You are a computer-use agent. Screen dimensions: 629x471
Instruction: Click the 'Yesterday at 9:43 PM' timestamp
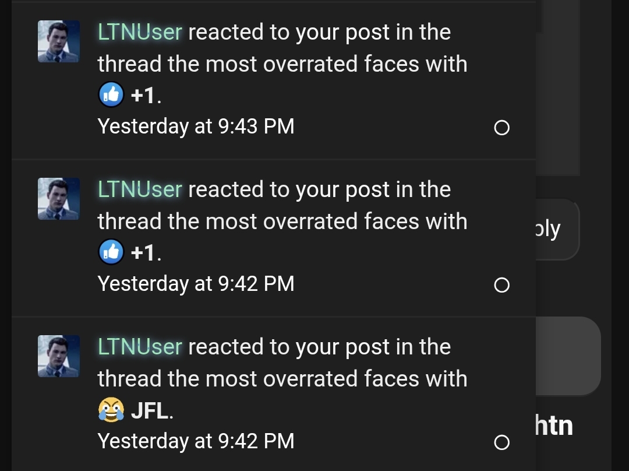click(196, 126)
